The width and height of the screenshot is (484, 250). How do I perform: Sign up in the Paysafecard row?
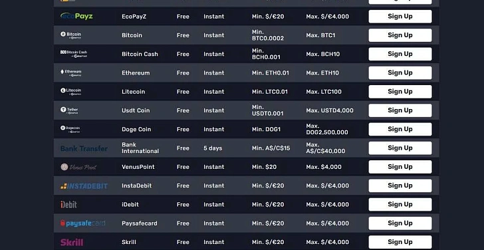pyautogui.click(x=400, y=223)
